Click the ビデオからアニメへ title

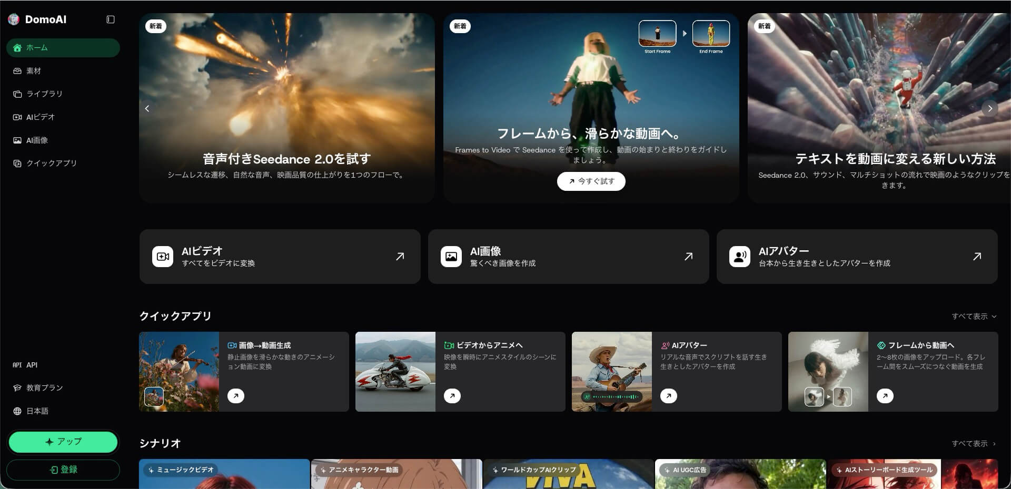click(x=489, y=345)
